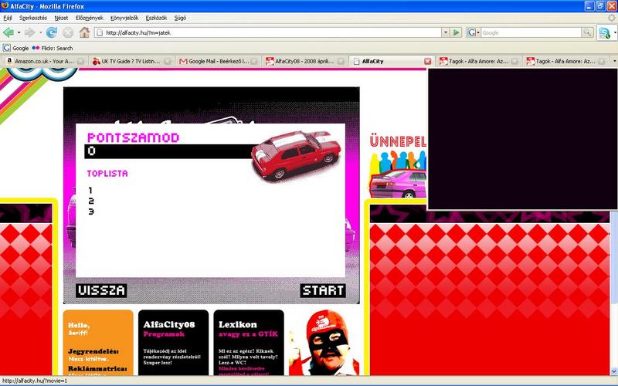Open the Fájl menu
Viewport: 618px width, 386px height.
click(8, 18)
